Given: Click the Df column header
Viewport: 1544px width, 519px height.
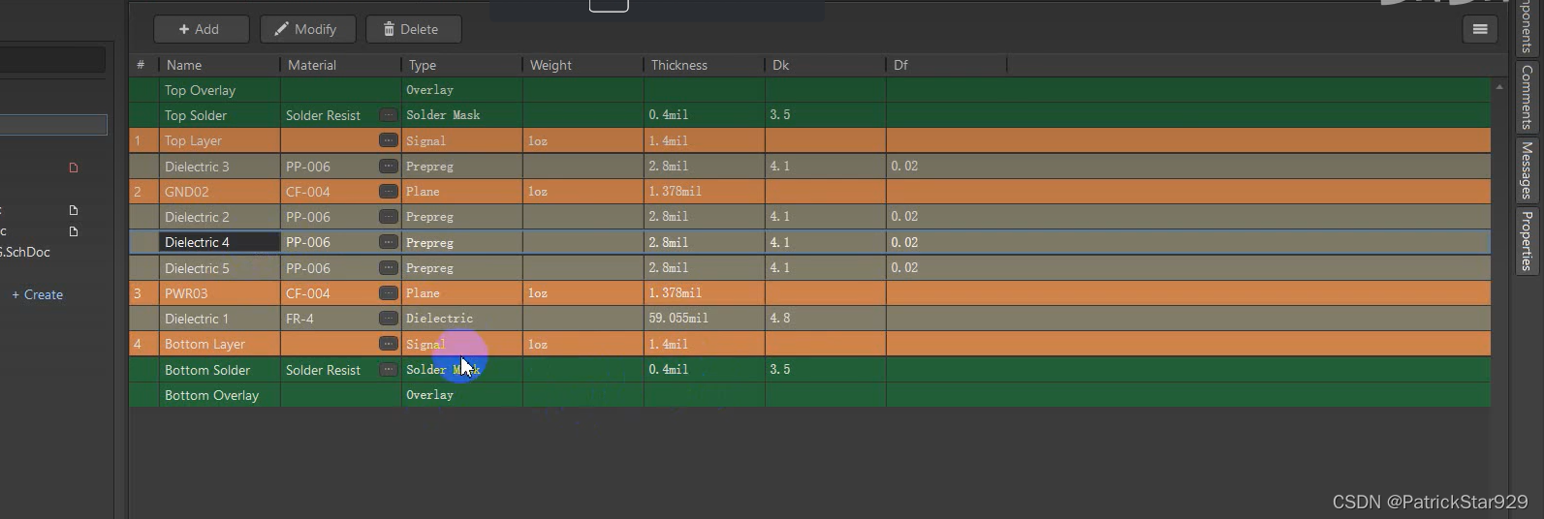Looking at the screenshot, I should pos(947,65).
